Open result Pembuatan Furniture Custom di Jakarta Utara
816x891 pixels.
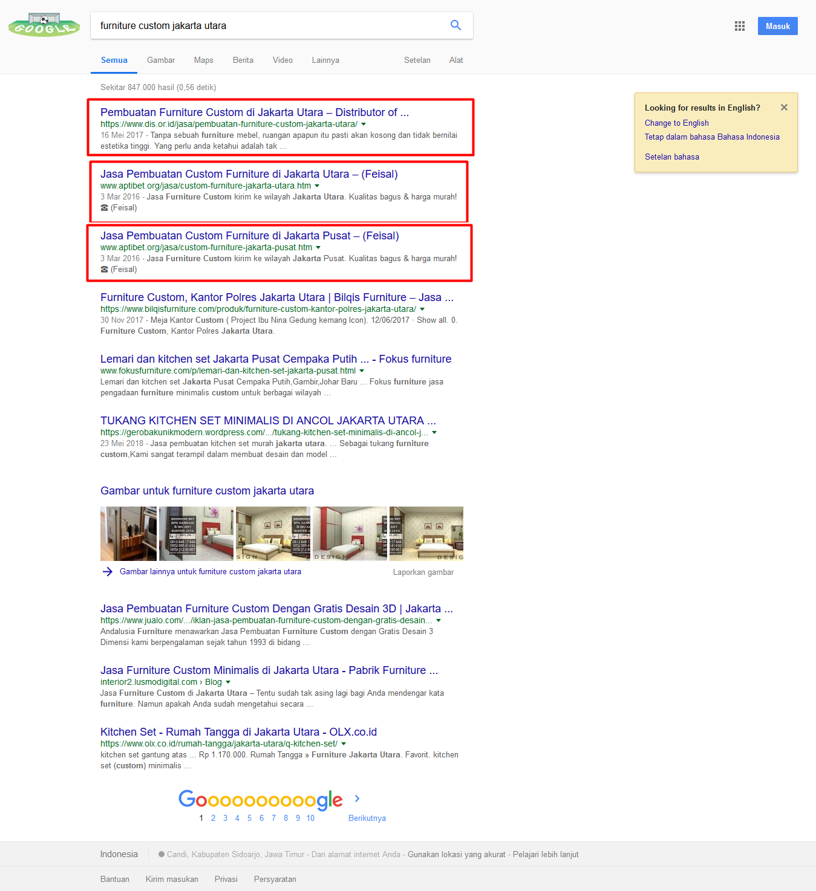255,112
